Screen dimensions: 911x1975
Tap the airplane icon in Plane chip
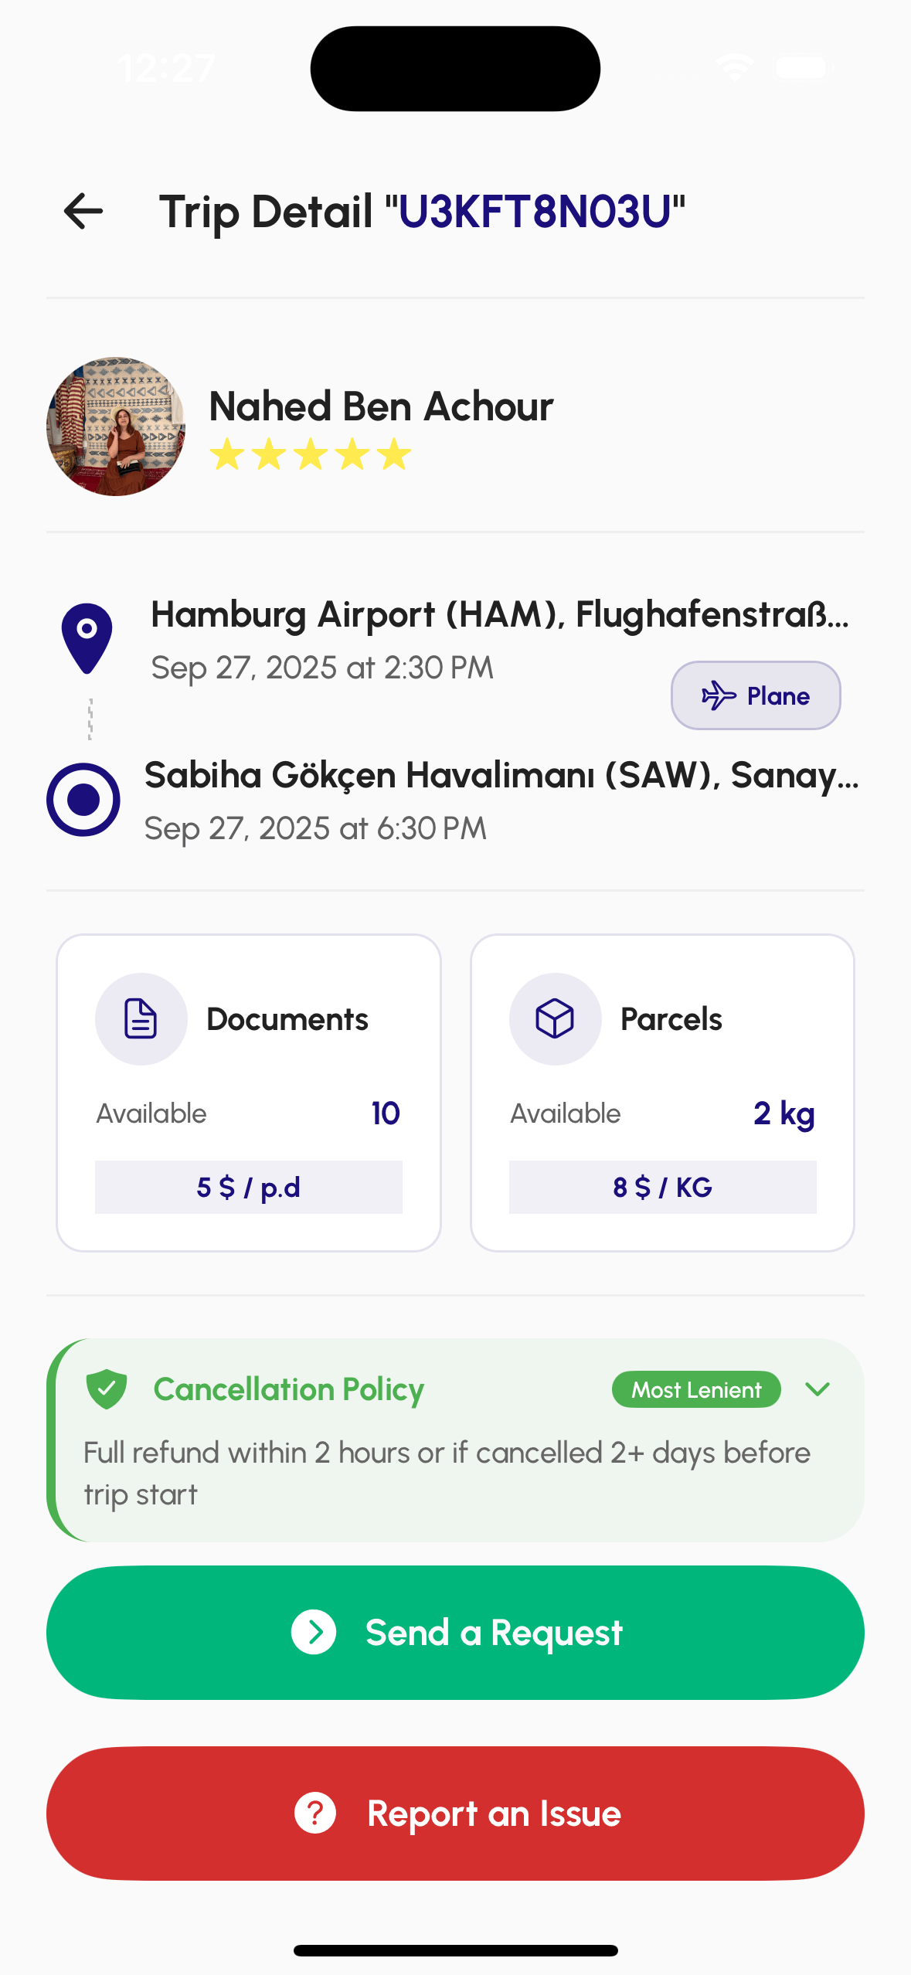click(x=719, y=695)
